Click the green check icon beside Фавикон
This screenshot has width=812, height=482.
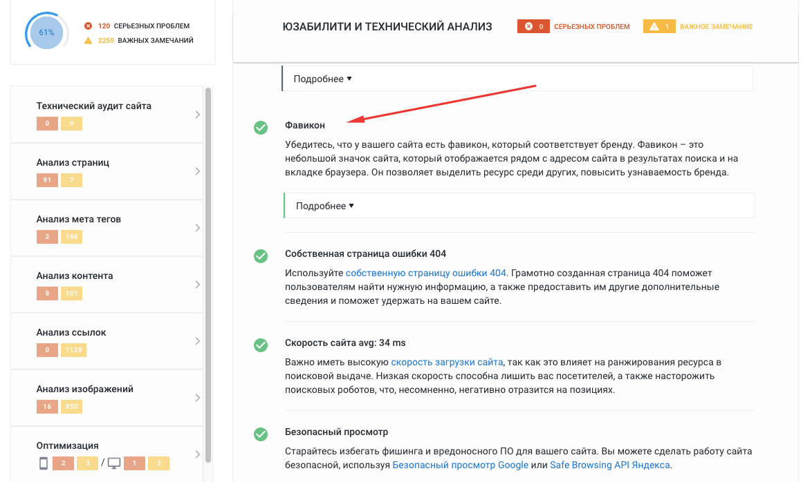pos(261,127)
